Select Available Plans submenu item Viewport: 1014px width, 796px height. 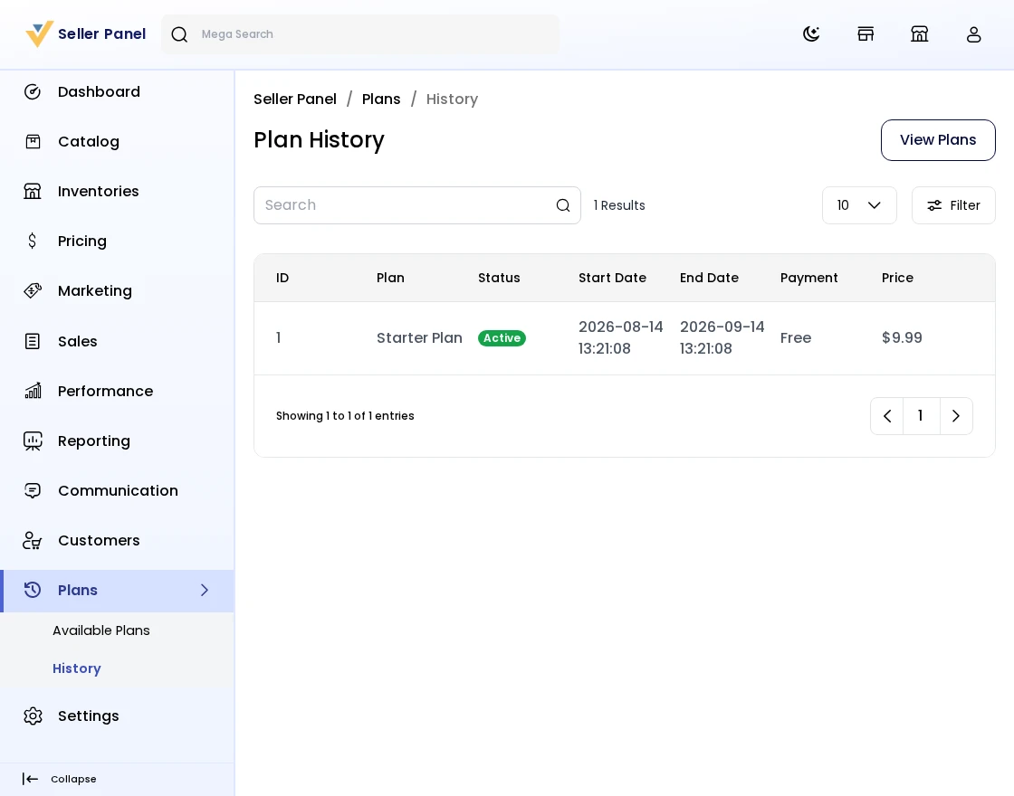click(100, 630)
